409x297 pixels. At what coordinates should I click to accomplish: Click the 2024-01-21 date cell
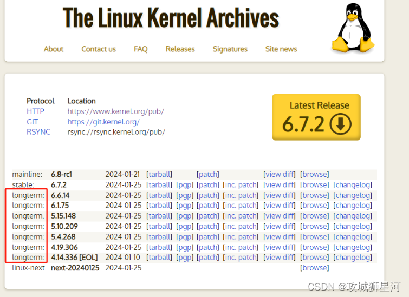click(x=122, y=174)
